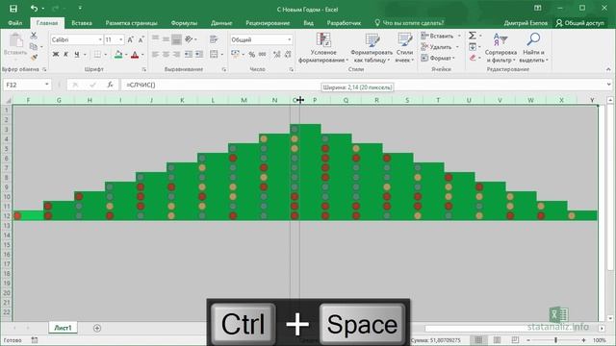Toggle bottom vertical alignment

[176, 39]
